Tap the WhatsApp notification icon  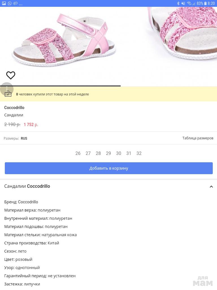pos(10,3)
